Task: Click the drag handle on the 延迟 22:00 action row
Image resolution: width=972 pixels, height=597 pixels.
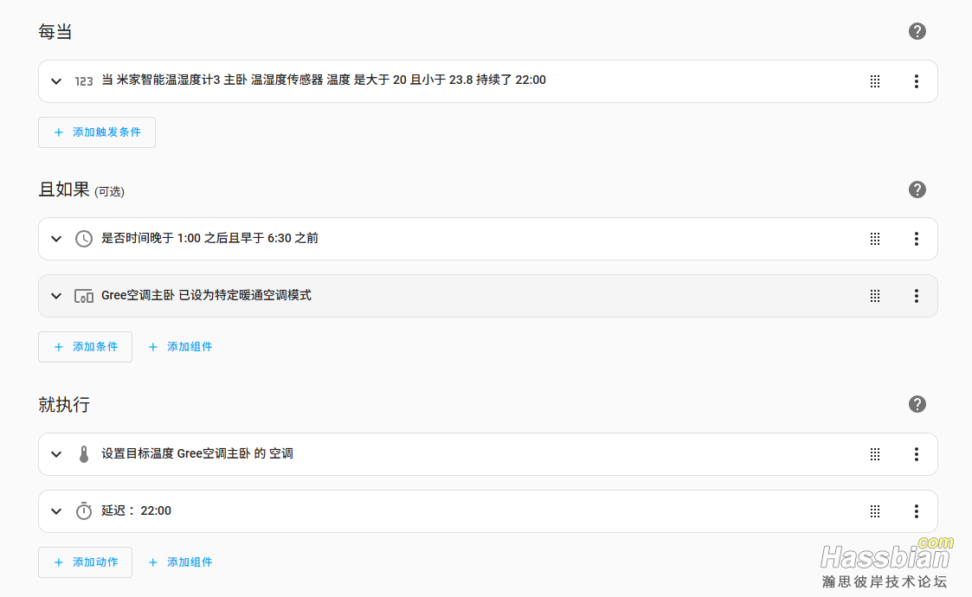Action: coord(875,511)
